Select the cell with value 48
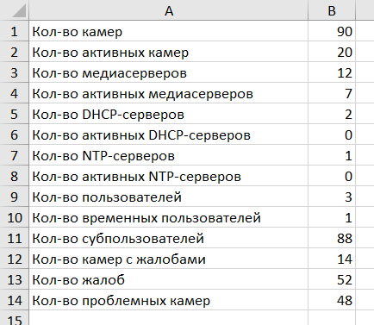 (332, 300)
